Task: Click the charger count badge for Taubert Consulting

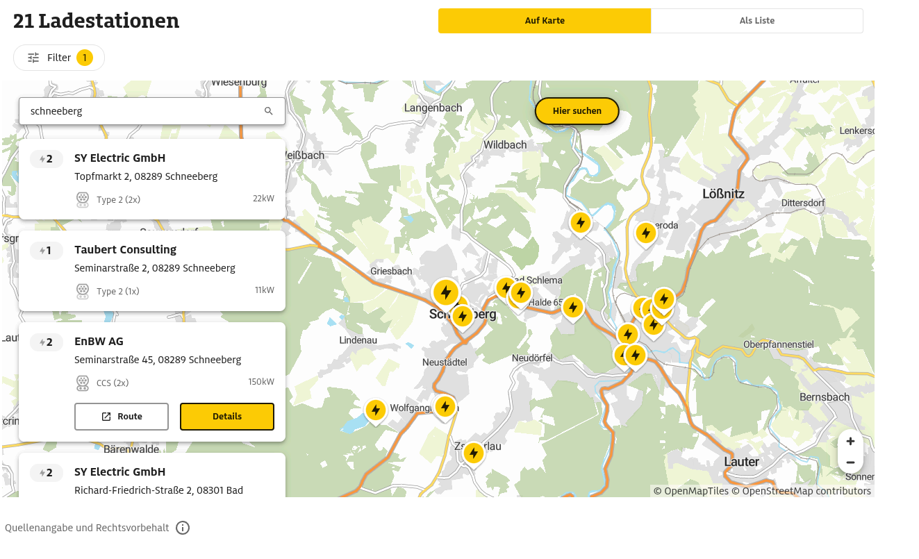Action: [x=46, y=250]
